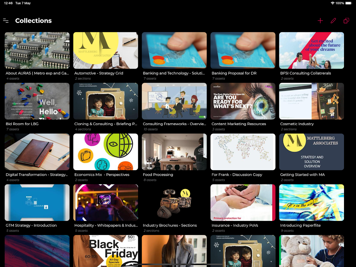Select title 'Content Marketing Resources'
Image resolution: width=356 pixels, height=267 pixels.
click(239, 124)
